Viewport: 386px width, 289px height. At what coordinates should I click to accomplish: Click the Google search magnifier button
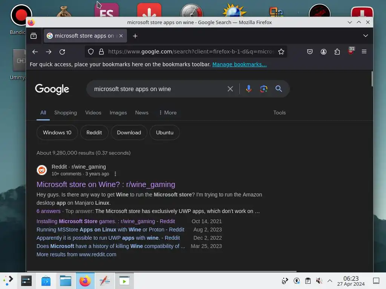(x=279, y=89)
